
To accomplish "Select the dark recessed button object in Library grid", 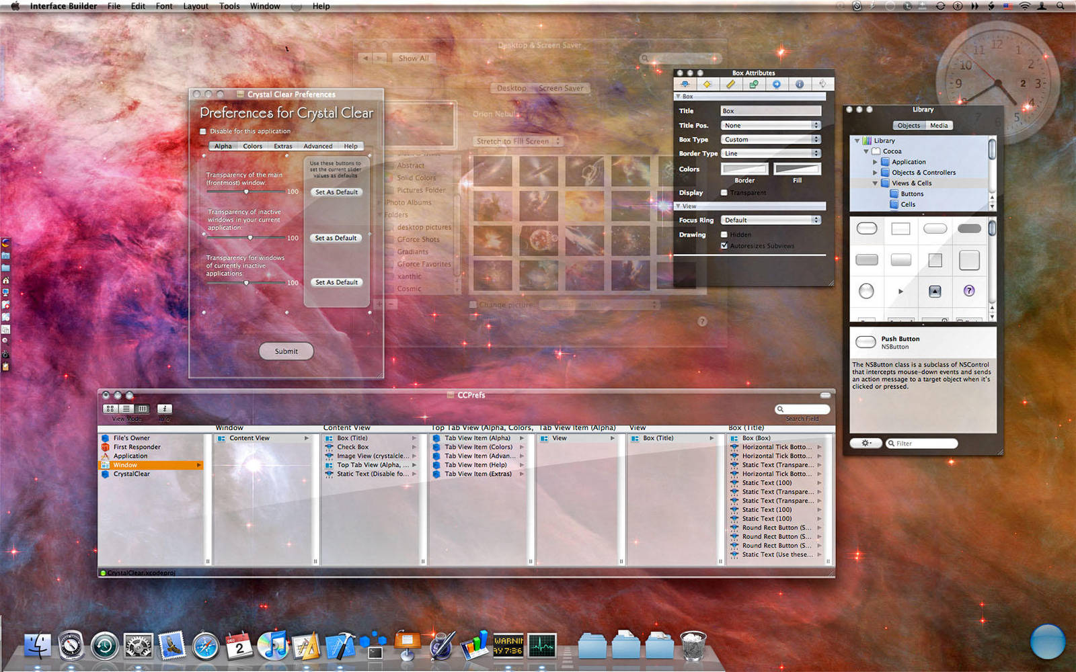I will coord(969,228).
